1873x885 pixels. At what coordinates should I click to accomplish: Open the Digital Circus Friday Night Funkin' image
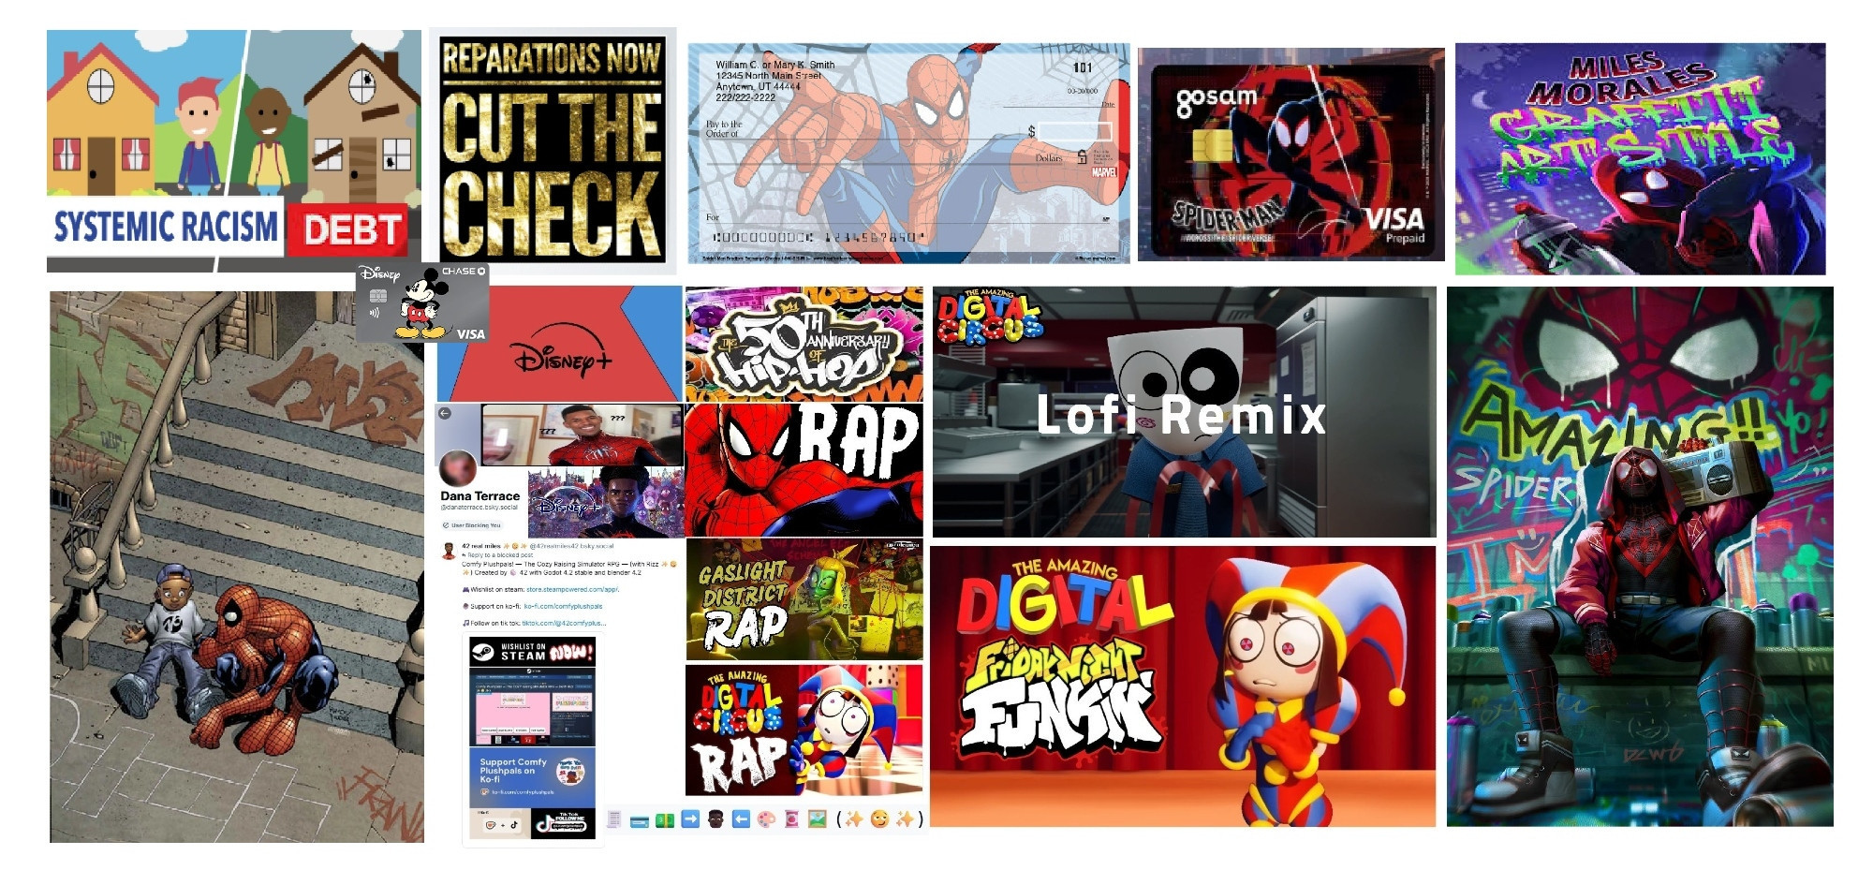click(1183, 686)
